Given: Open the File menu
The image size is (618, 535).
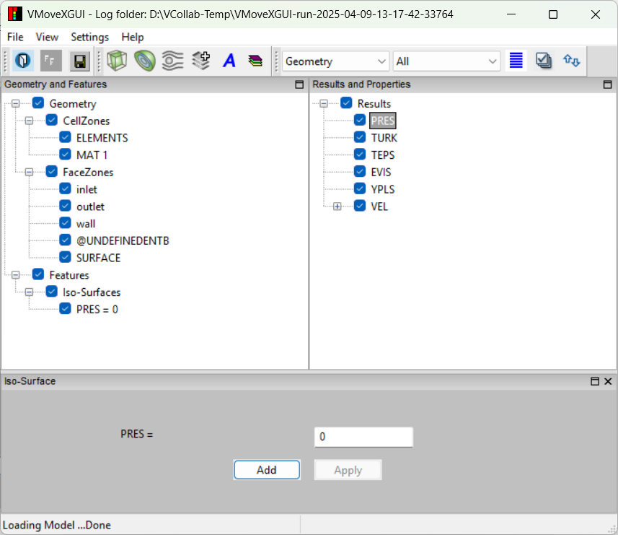Looking at the screenshot, I should coord(15,37).
